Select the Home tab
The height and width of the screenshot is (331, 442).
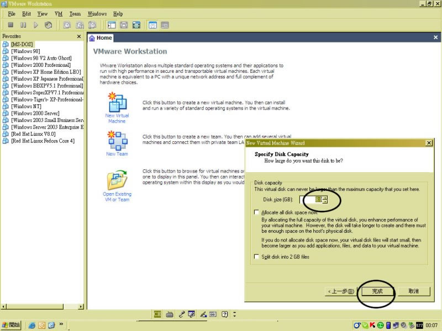[x=101, y=38]
